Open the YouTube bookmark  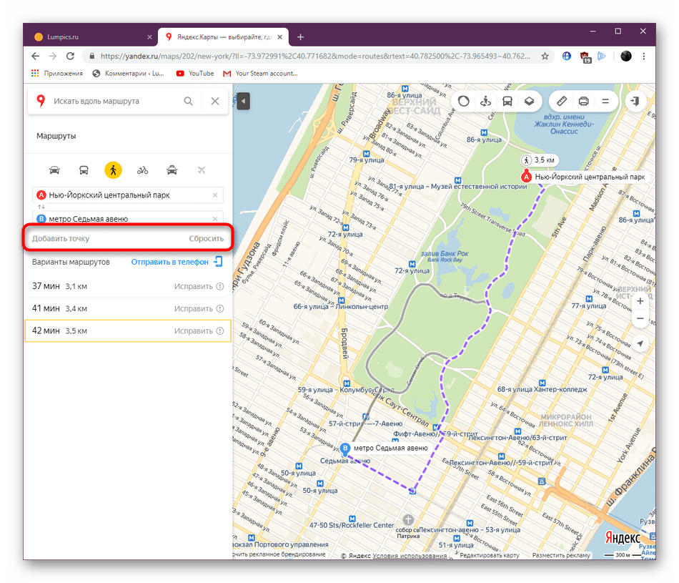pyautogui.click(x=195, y=73)
